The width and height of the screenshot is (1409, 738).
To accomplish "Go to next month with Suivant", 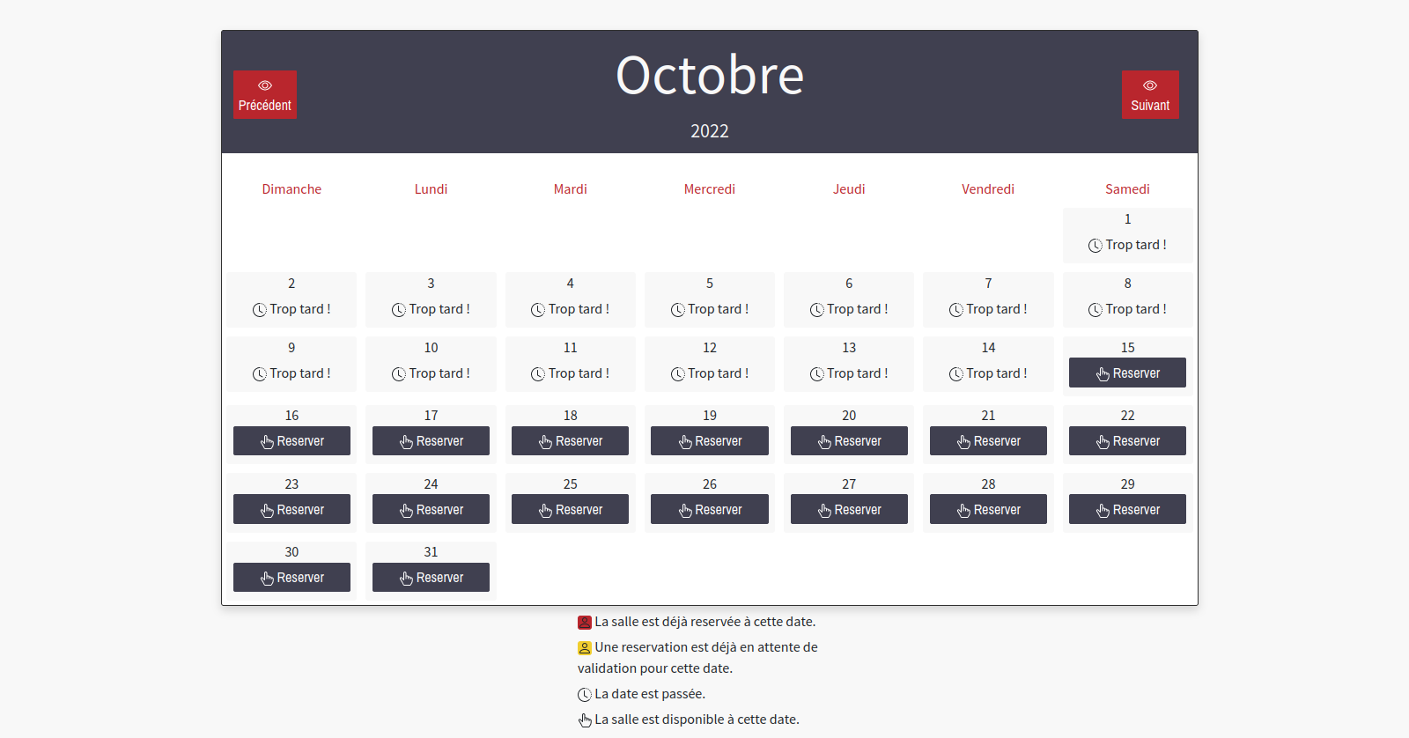I will 1150,95.
